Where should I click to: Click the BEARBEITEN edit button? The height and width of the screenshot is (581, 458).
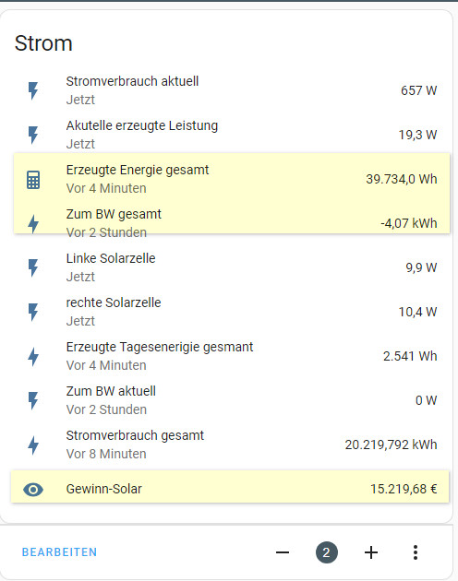tap(59, 552)
